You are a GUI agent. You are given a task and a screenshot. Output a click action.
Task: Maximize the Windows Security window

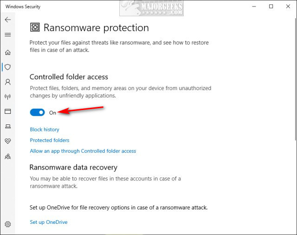pyautogui.click(x=271, y=7)
